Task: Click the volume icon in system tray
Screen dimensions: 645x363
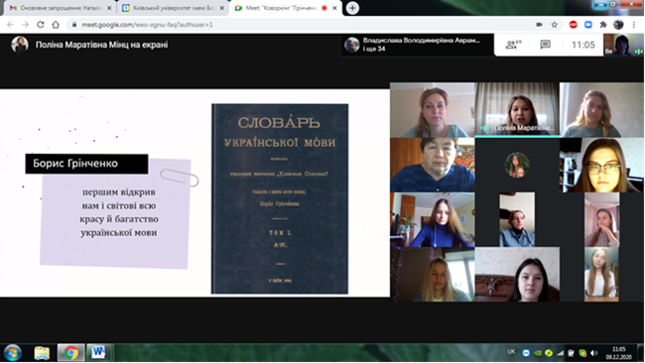Action: tap(594, 353)
